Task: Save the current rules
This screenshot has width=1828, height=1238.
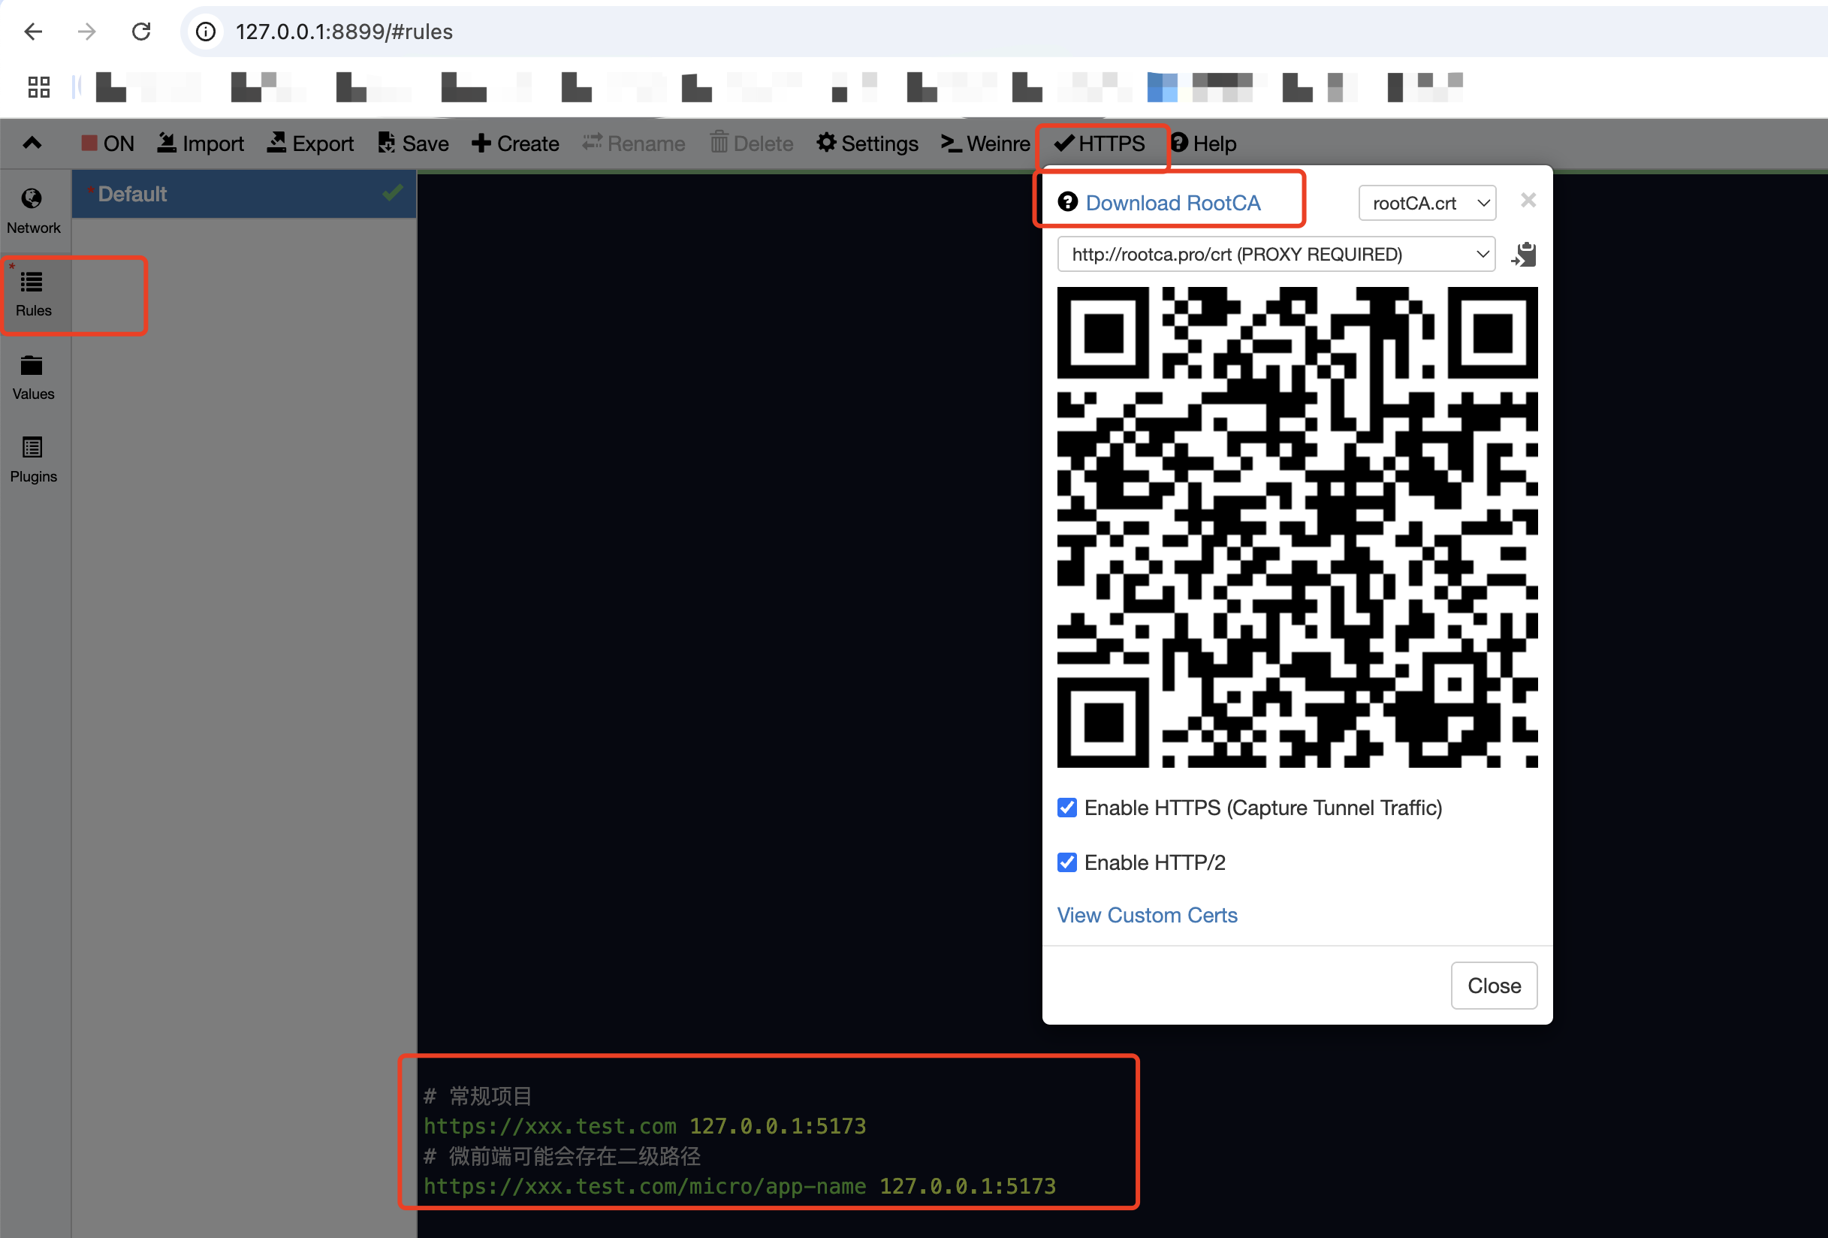Action: point(414,143)
